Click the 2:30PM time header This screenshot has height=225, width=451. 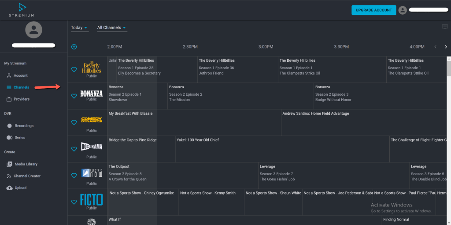[x=190, y=47]
